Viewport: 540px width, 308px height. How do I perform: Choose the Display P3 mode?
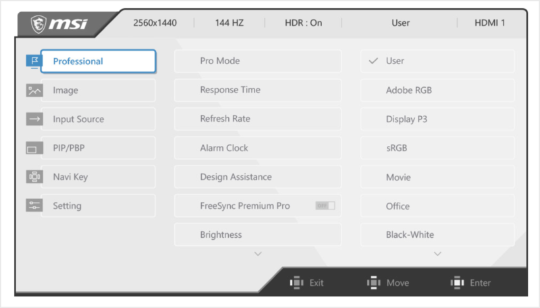click(x=437, y=119)
